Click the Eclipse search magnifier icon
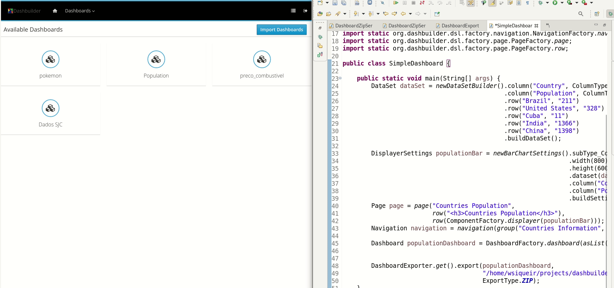 pyautogui.click(x=581, y=14)
